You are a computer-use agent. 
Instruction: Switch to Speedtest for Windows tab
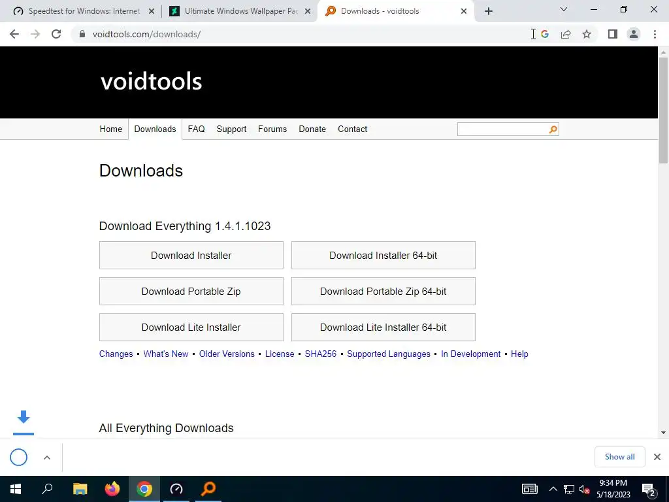coord(84,11)
